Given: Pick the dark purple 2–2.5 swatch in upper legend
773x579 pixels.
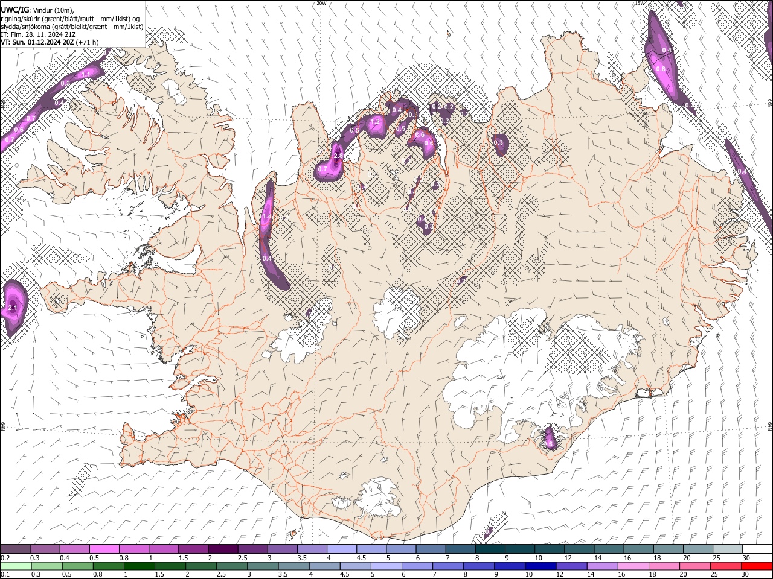Looking at the screenshot, I should click(x=223, y=549).
